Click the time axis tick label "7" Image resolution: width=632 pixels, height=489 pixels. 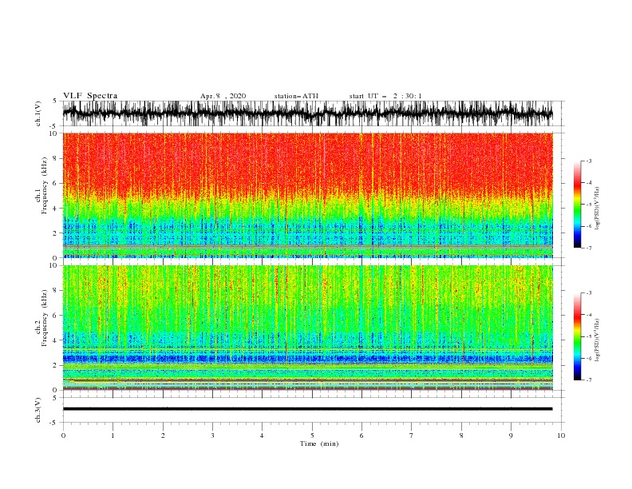tap(412, 435)
